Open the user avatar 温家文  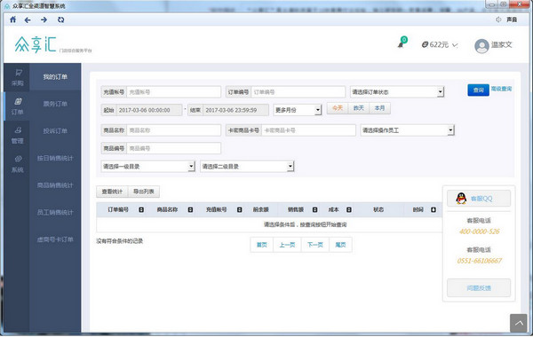pyautogui.click(x=481, y=46)
